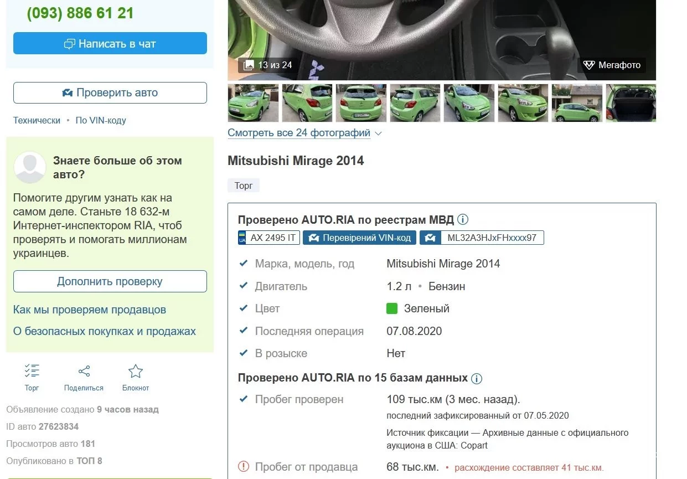The image size is (687, 479).
Task: Add the listing to Блокнот star icon
Action: (x=136, y=371)
